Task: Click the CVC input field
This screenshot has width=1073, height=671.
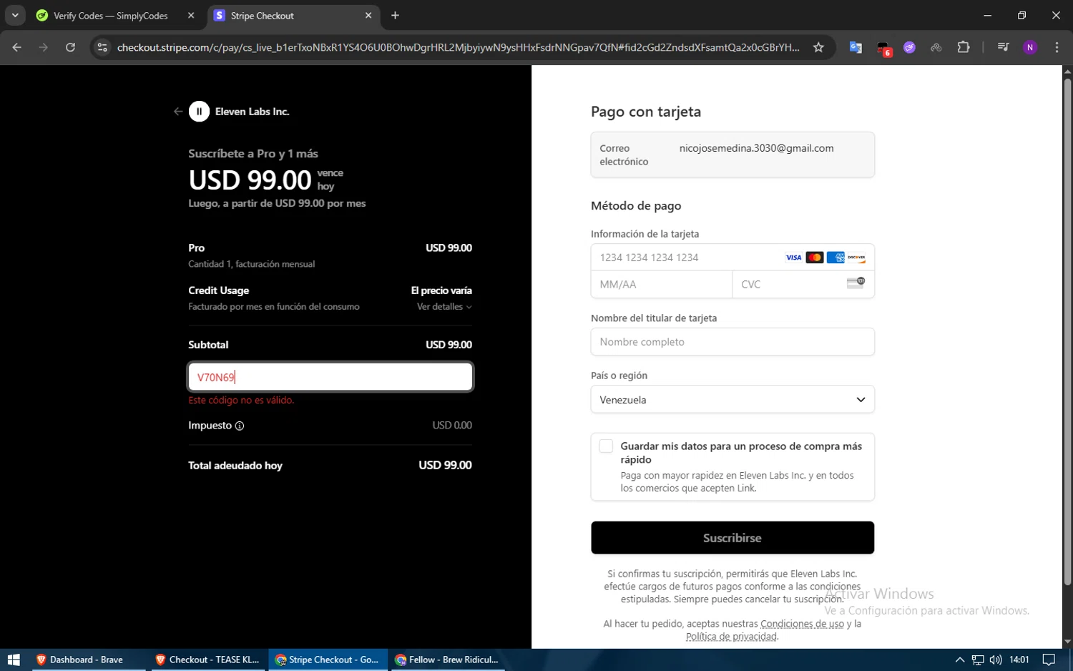Action: (803, 284)
